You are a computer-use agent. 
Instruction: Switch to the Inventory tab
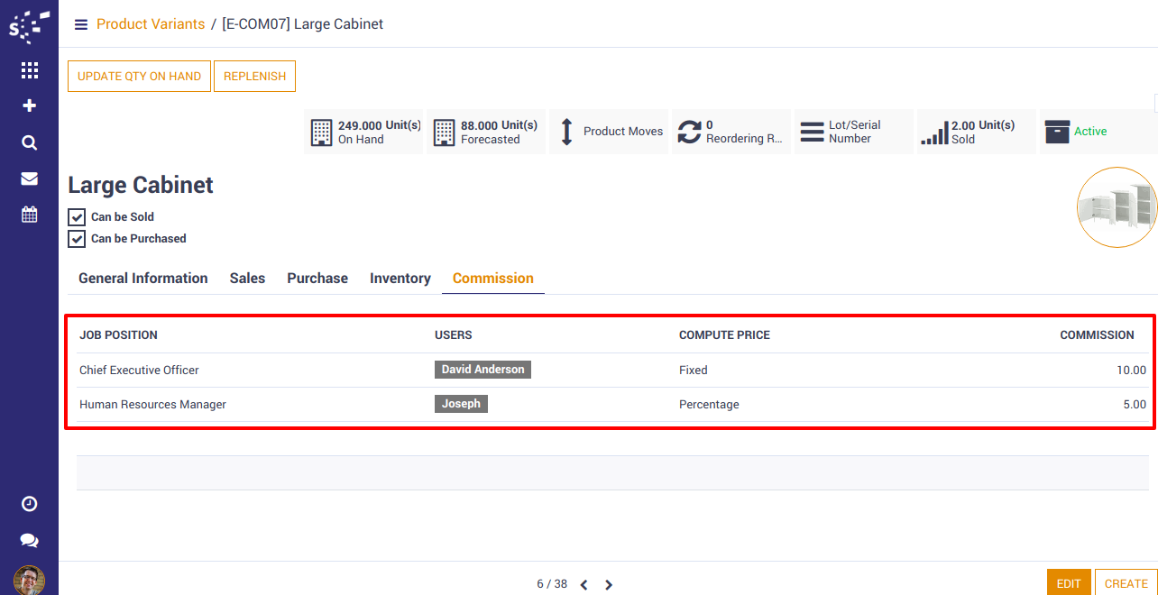point(400,279)
